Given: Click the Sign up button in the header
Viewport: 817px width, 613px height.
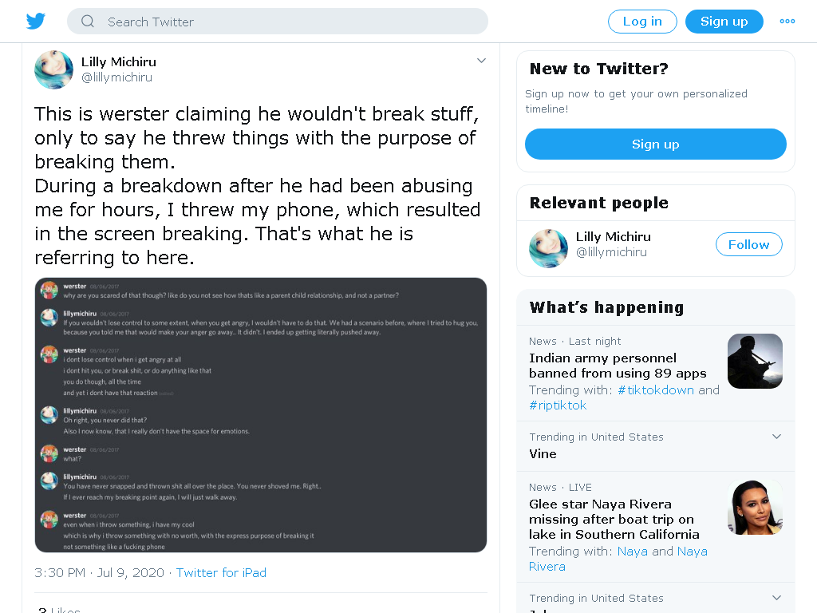Looking at the screenshot, I should [x=724, y=22].
